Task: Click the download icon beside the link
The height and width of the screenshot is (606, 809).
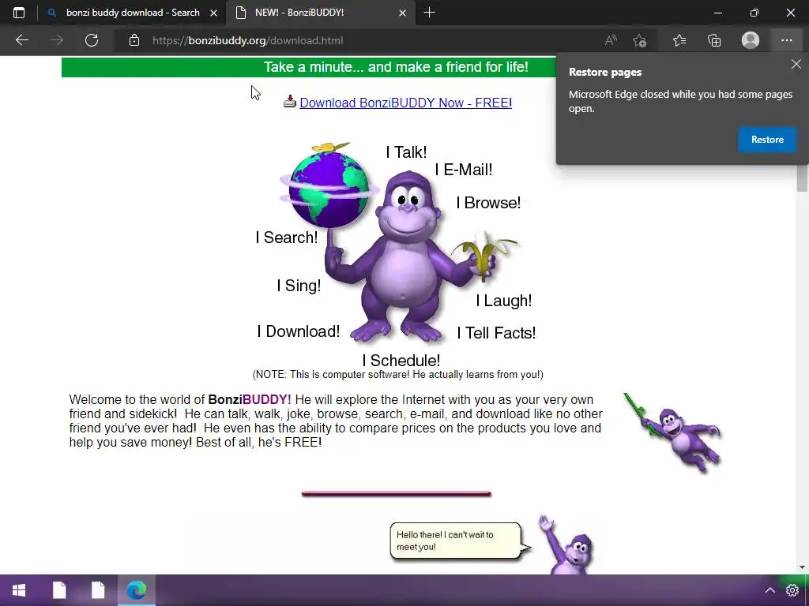Action: tap(290, 101)
